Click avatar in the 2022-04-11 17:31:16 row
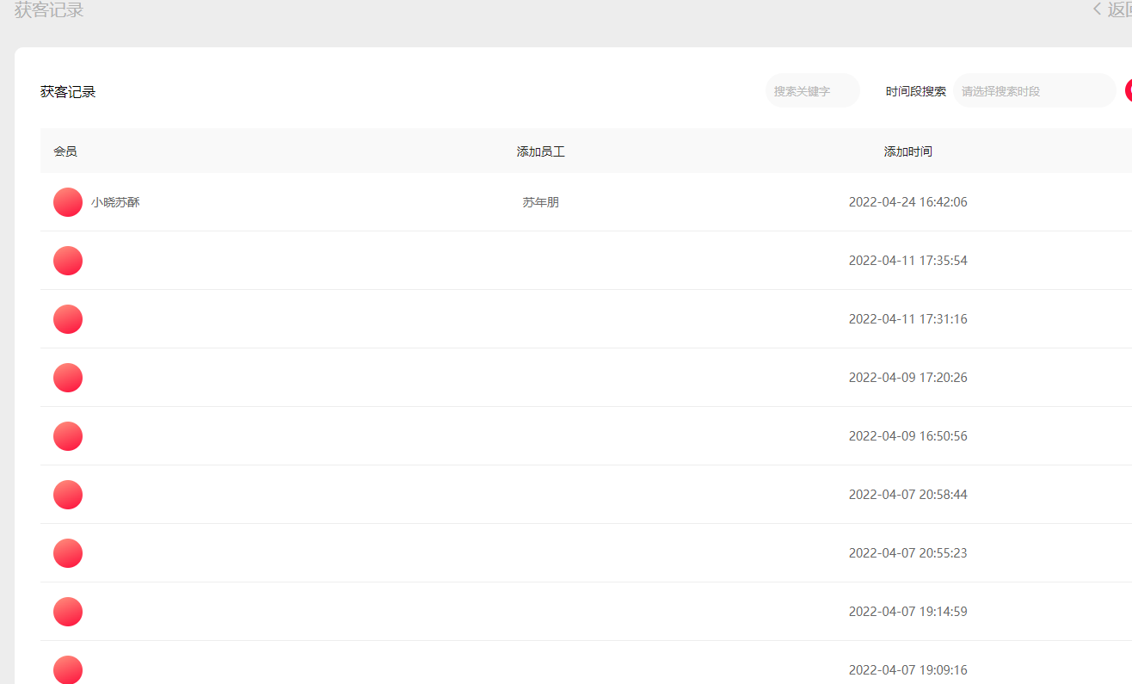1132x684 pixels. click(68, 319)
